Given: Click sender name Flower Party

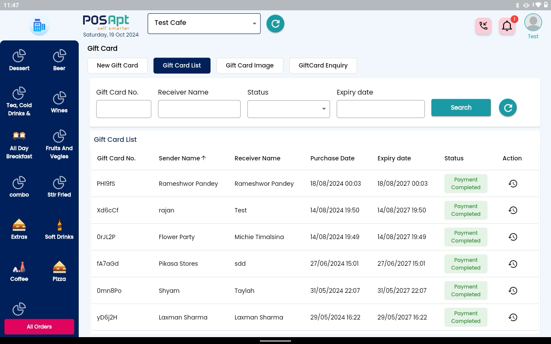Looking at the screenshot, I should pyautogui.click(x=176, y=237).
